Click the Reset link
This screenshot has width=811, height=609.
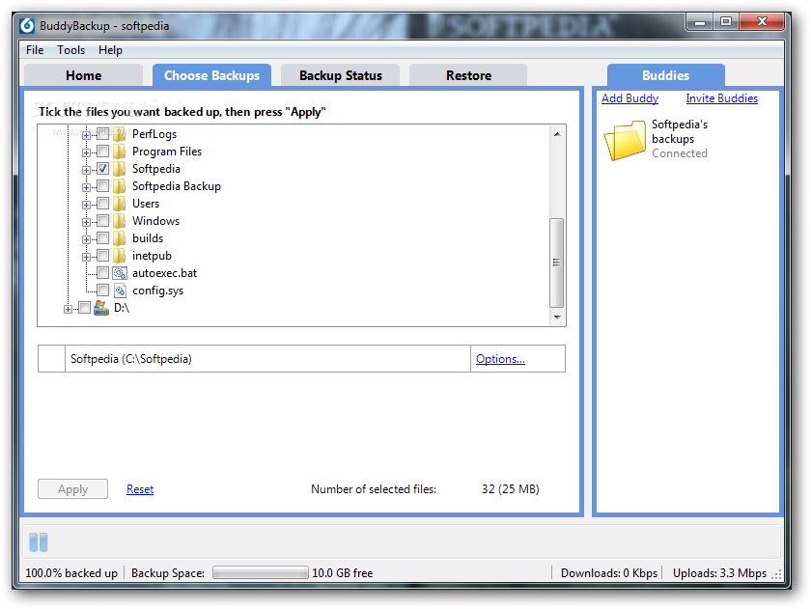pyautogui.click(x=140, y=489)
